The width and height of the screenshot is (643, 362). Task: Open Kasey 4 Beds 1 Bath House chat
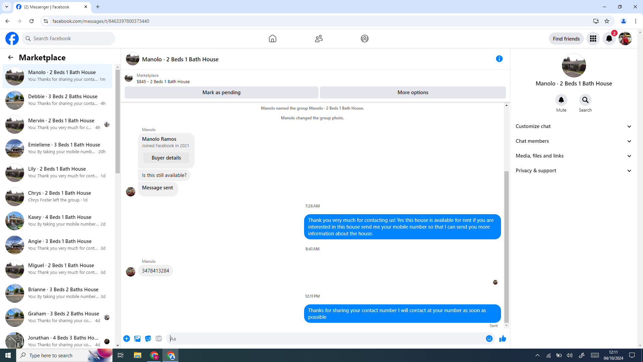[x=58, y=221]
